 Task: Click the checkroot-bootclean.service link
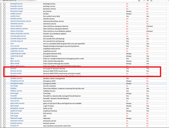[21, 21]
